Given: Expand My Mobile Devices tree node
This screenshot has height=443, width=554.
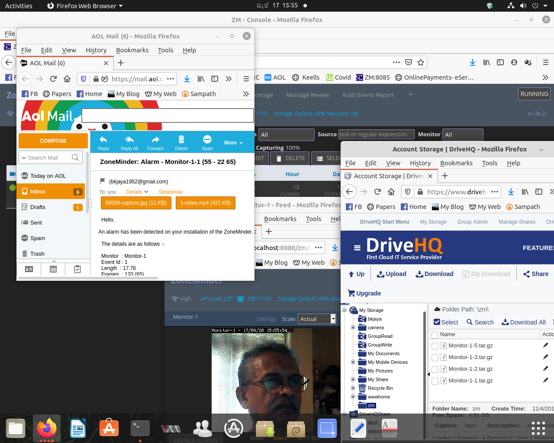Looking at the screenshot, I should click(353, 362).
